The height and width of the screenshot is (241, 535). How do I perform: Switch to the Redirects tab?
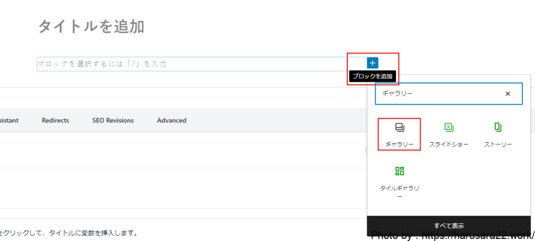pos(55,120)
